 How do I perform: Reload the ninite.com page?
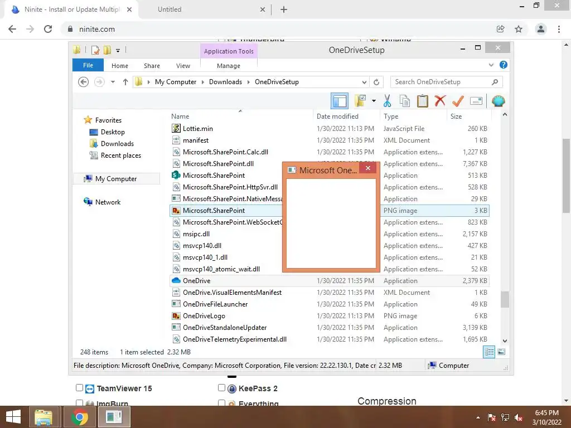pos(48,29)
